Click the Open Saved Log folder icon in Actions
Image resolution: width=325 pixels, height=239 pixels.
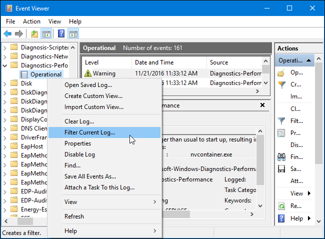tap(281, 73)
